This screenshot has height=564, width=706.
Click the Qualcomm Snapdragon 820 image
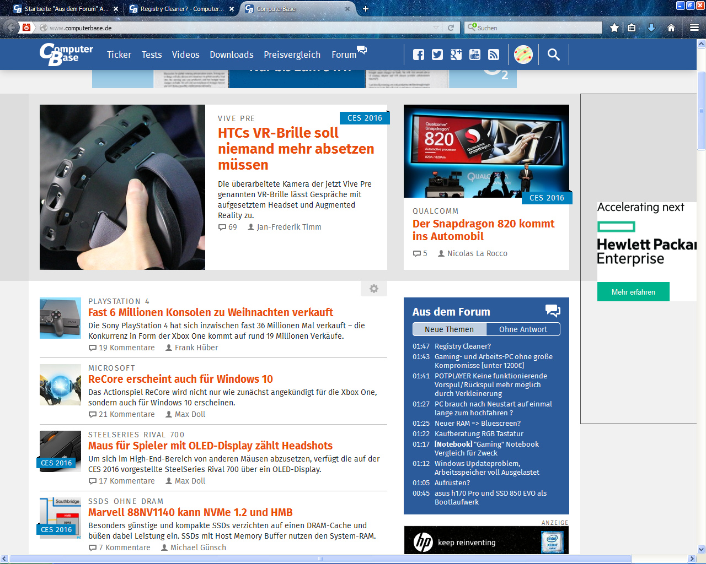pyautogui.click(x=486, y=151)
